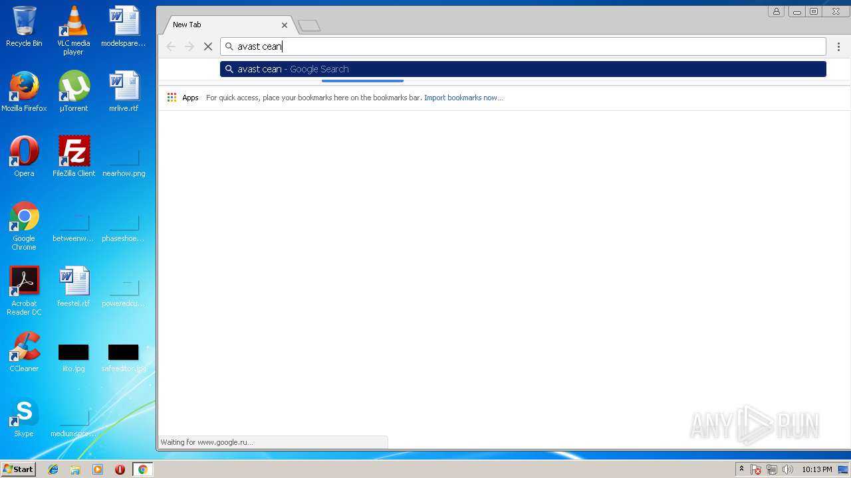The width and height of the screenshot is (851, 478).
Task: Launch Mozilla Firefox shortcut
Action: 24,92
